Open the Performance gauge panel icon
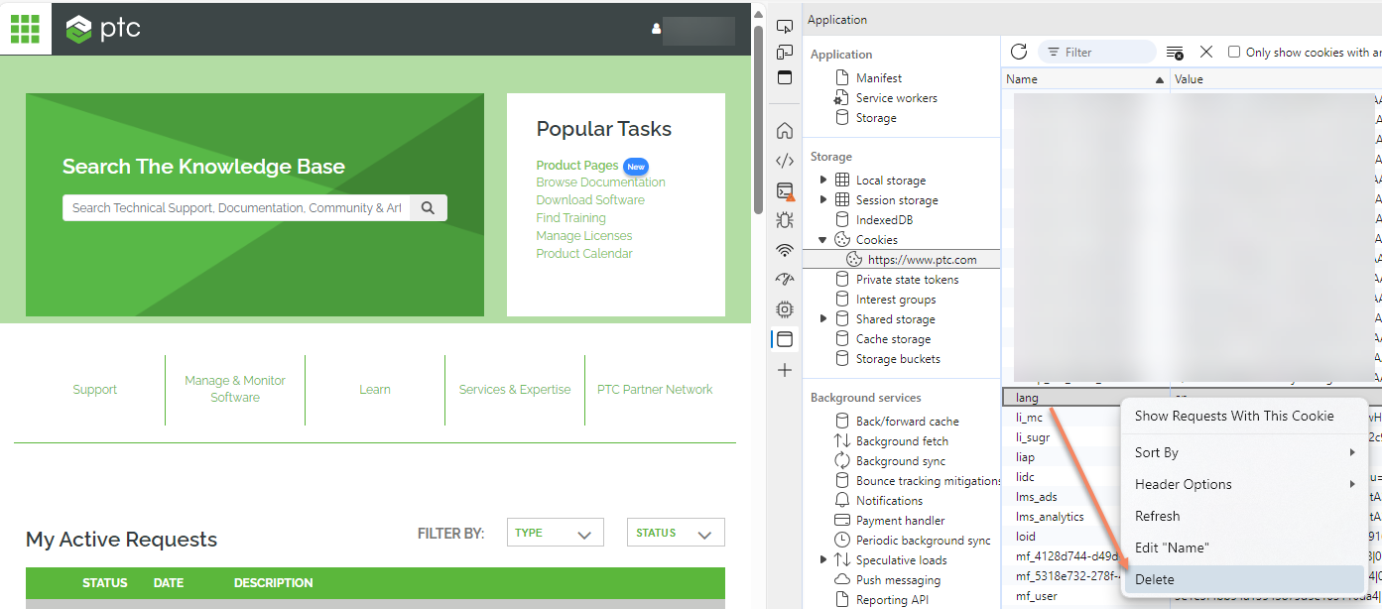Screen dimensions: 1382x609 coord(784,279)
